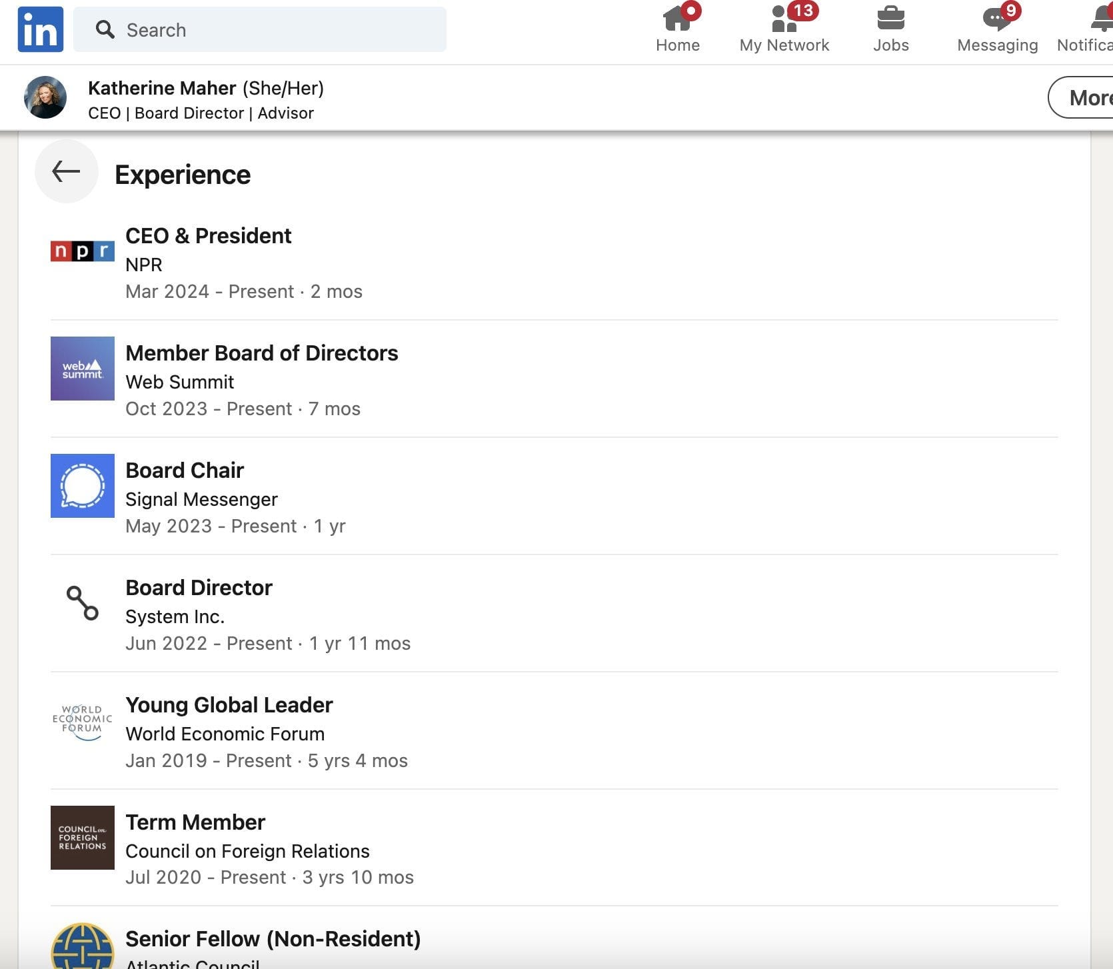Open the My Network icon
Image resolution: width=1113 pixels, height=969 pixels.
[x=784, y=19]
